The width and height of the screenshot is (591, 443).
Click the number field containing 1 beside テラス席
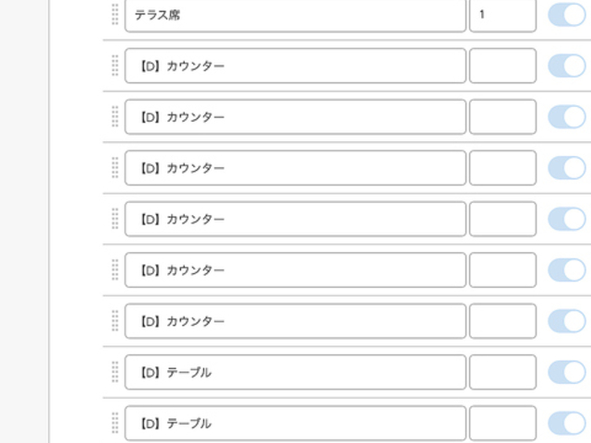(x=502, y=15)
